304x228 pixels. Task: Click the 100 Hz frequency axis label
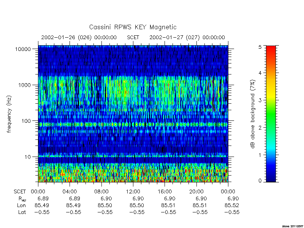(26, 121)
